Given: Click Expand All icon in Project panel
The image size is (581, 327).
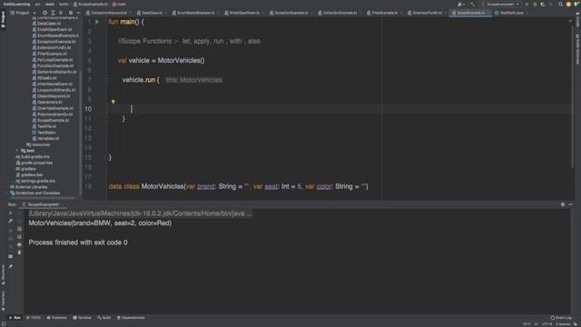Looking at the screenshot, I should click(x=53, y=13).
